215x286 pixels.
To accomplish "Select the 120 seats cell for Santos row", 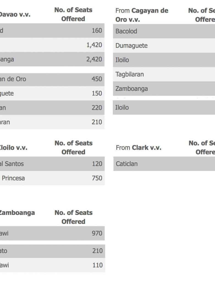I will [97, 164].
